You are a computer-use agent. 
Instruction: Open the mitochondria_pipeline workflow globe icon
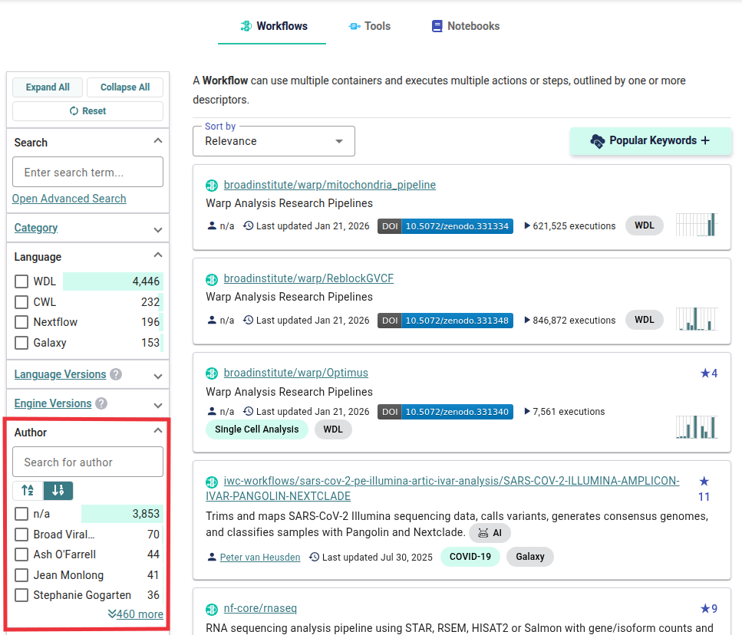click(x=212, y=185)
